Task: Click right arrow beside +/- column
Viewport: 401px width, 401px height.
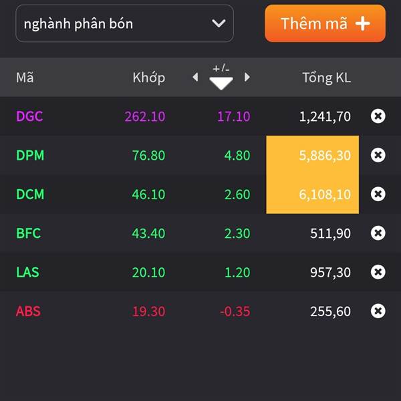Action: 247,77
